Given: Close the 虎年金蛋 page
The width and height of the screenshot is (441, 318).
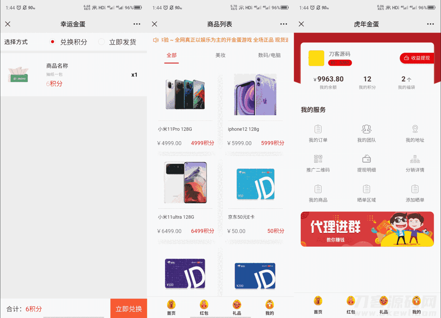Looking at the screenshot, I should (301, 24).
